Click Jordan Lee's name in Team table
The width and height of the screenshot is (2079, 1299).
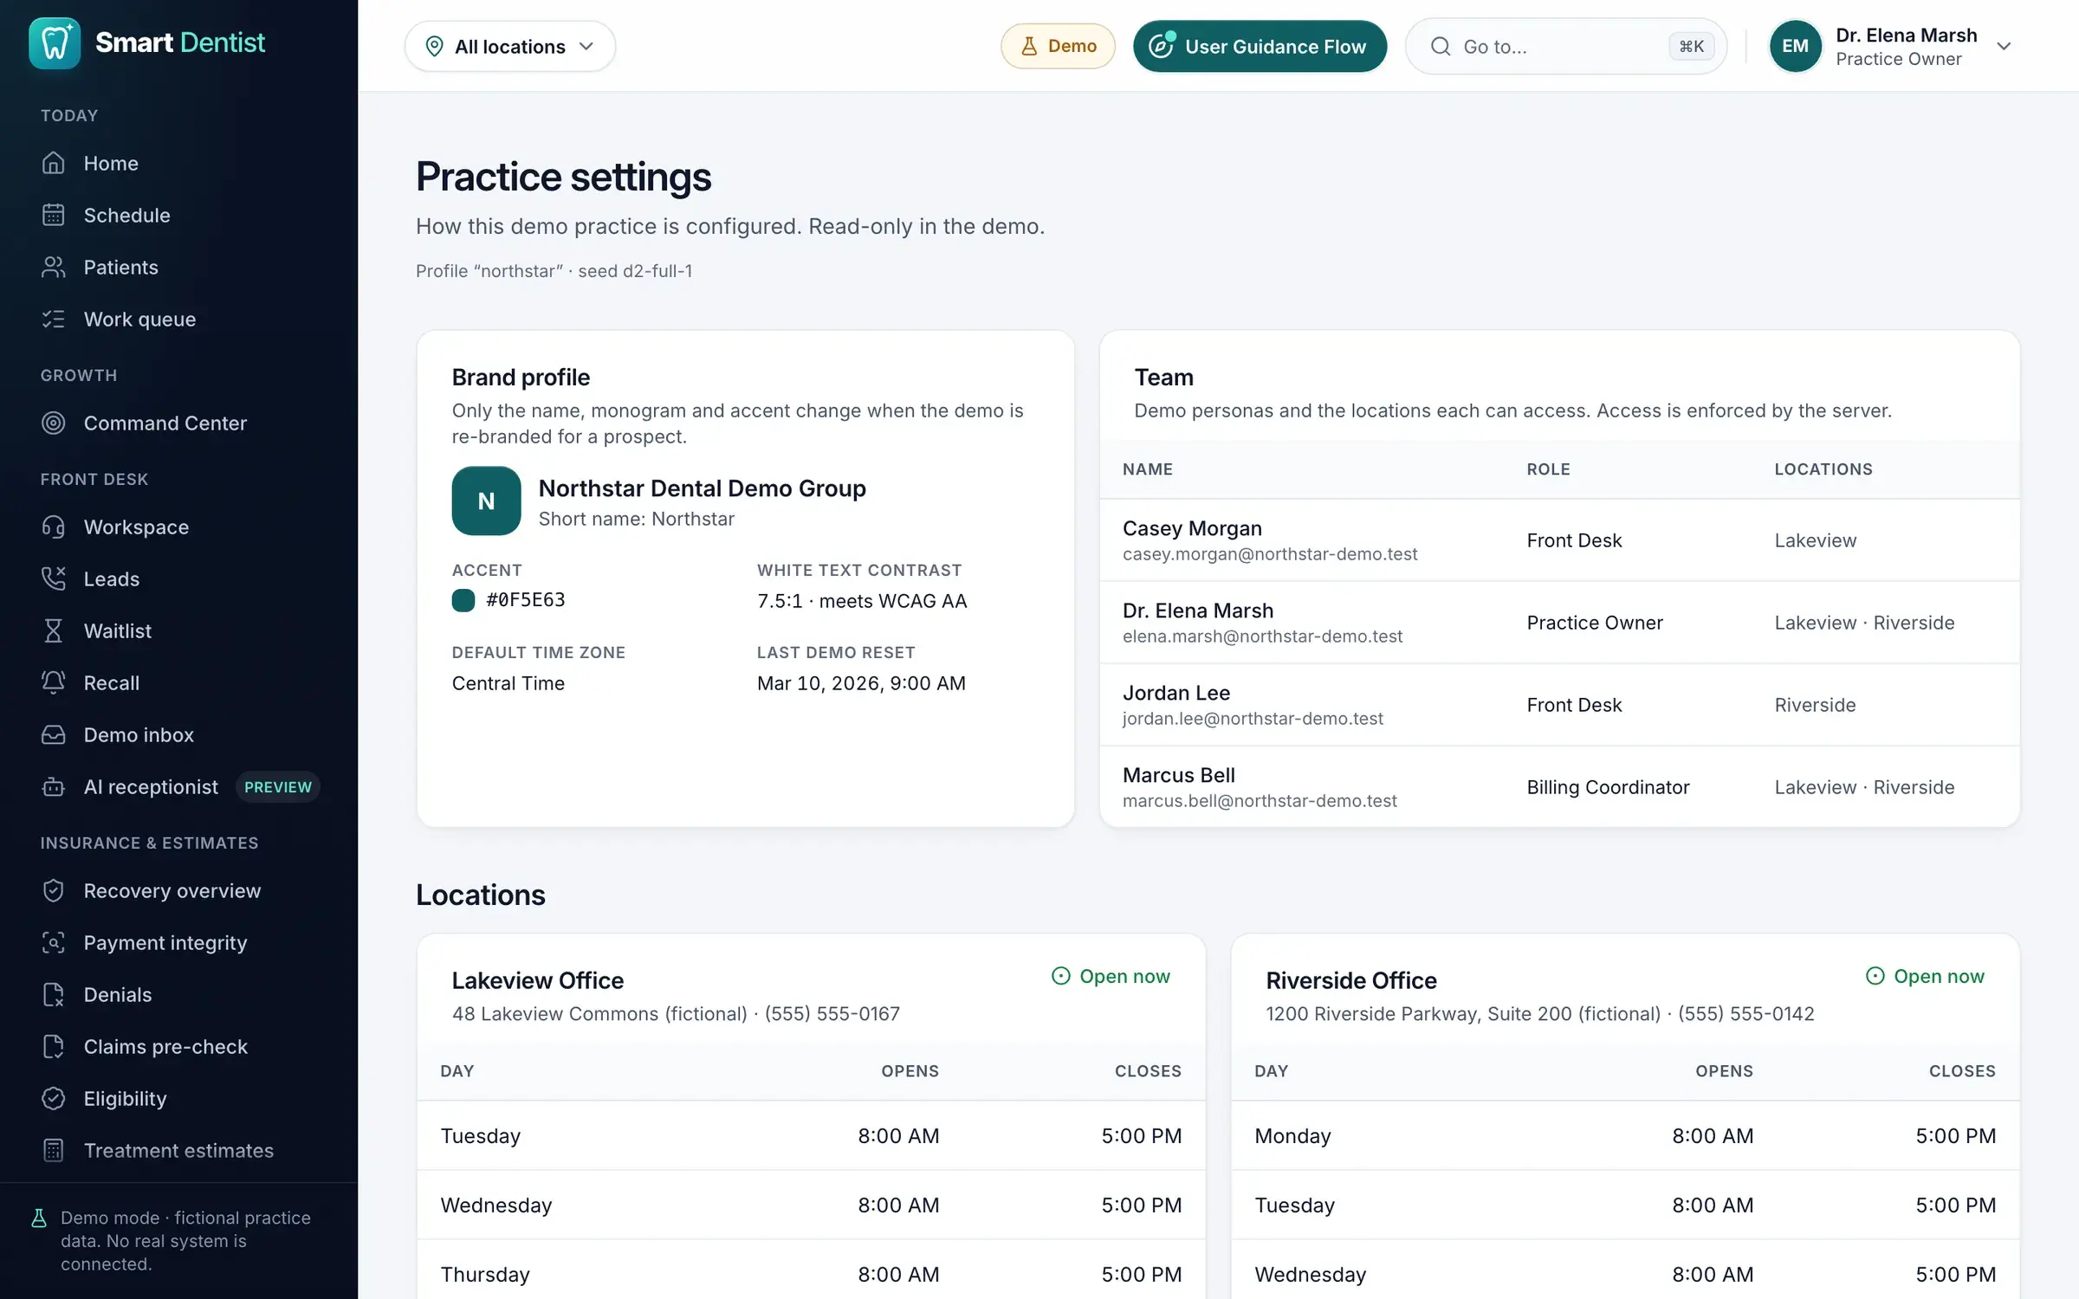[1176, 693]
